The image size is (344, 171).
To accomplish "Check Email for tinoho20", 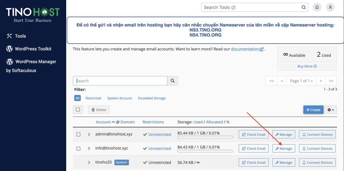I will (x=254, y=163).
